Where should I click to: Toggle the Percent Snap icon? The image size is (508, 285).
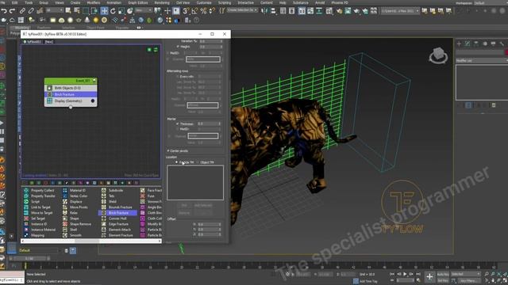coord(203,11)
